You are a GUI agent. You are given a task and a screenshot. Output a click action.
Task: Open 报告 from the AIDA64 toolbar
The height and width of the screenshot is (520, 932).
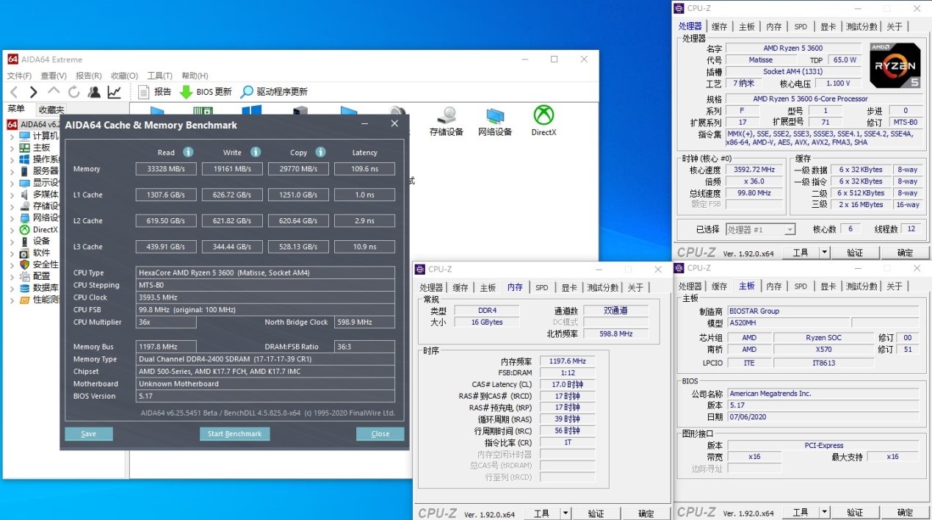(x=154, y=92)
